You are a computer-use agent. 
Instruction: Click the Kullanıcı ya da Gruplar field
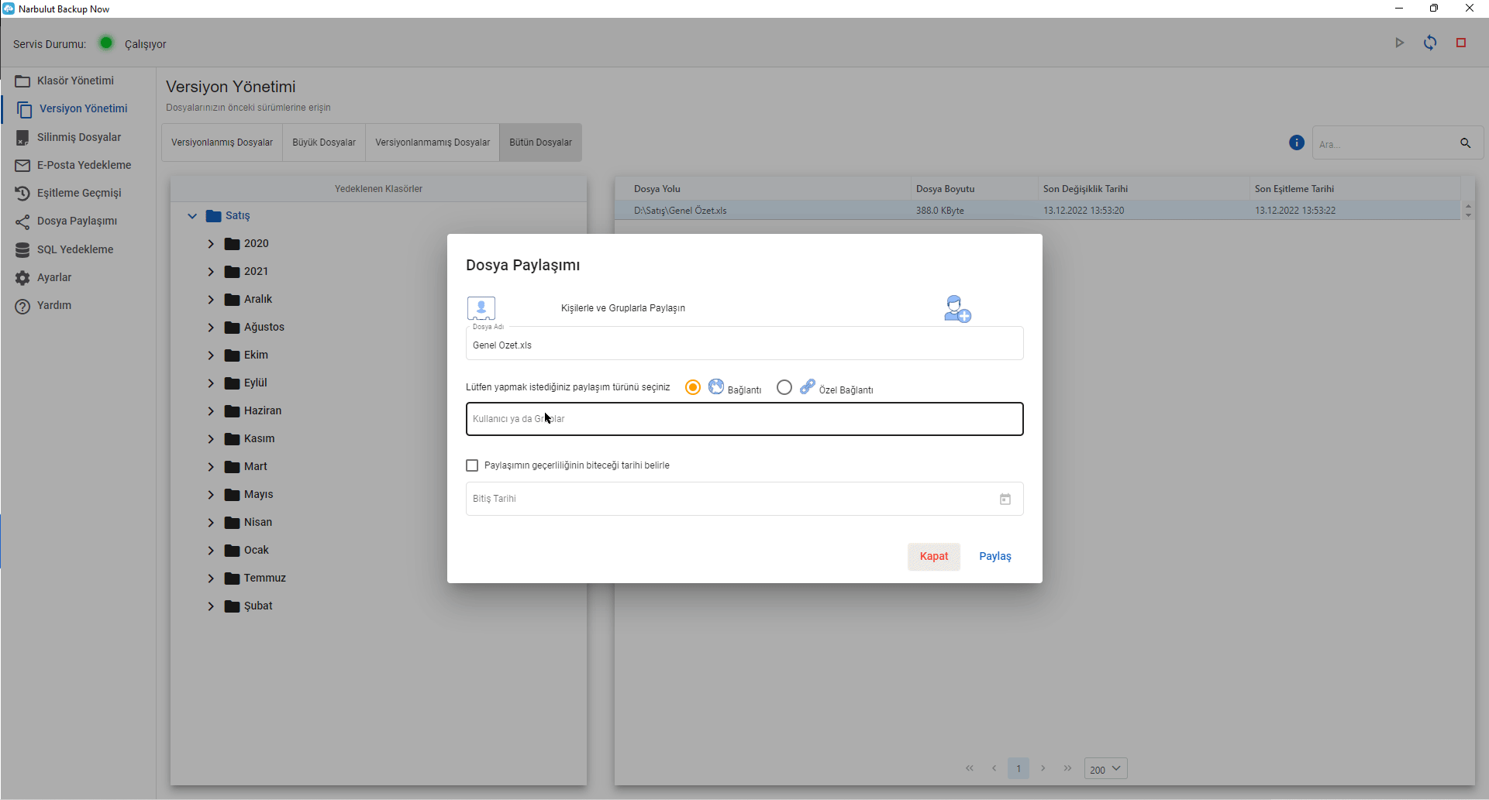[744, 419]
